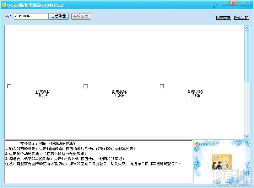The image size is (254, 188).
Task: Select the album labeled 共1张
Action: pos(43,94)
